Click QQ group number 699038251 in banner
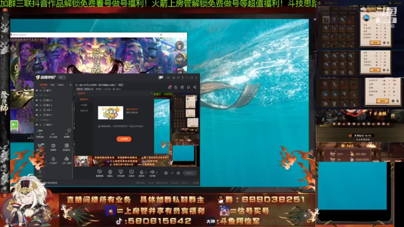 click(x=273, y=199)
